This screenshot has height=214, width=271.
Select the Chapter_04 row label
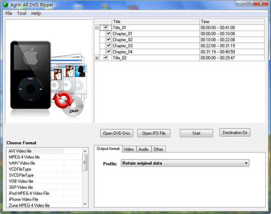coord(123,52)
